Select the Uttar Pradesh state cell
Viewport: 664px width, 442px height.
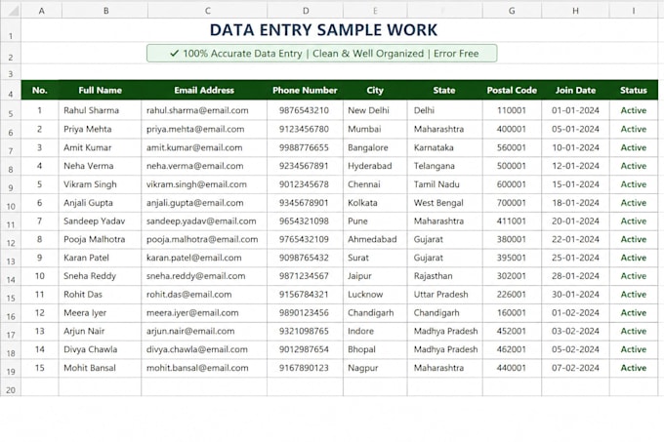[x=444, y=295]
